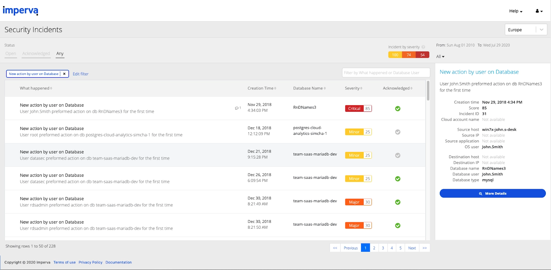Click the win7x-john.s-desk source host value
The image size is (551, 270).
pyautogui.click(x=499, y=130)
